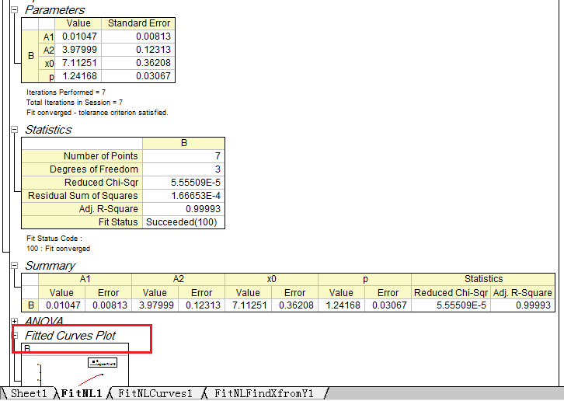Switch to the Sheet1 tab
The image size is (564, 401).
click(29, 394)
